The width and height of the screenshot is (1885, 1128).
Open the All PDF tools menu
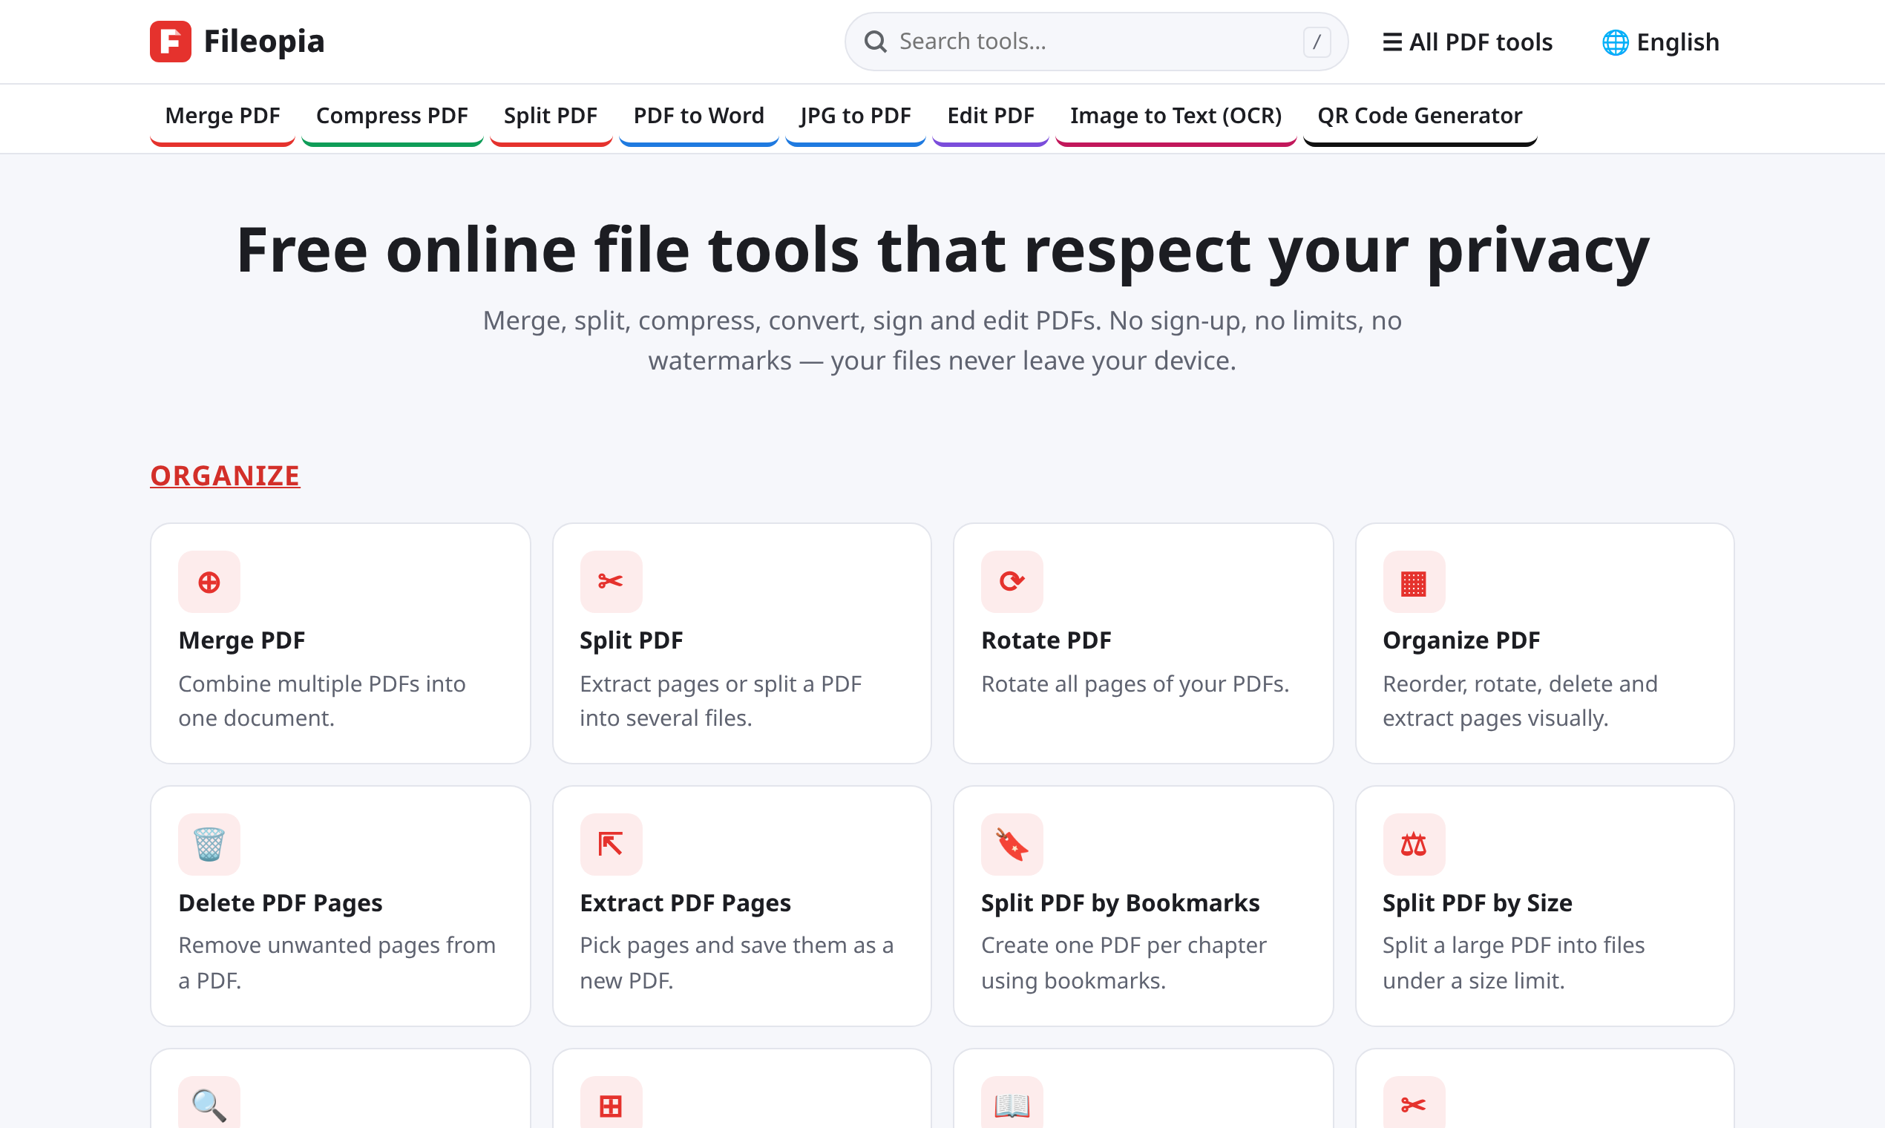coord(1467,42)
